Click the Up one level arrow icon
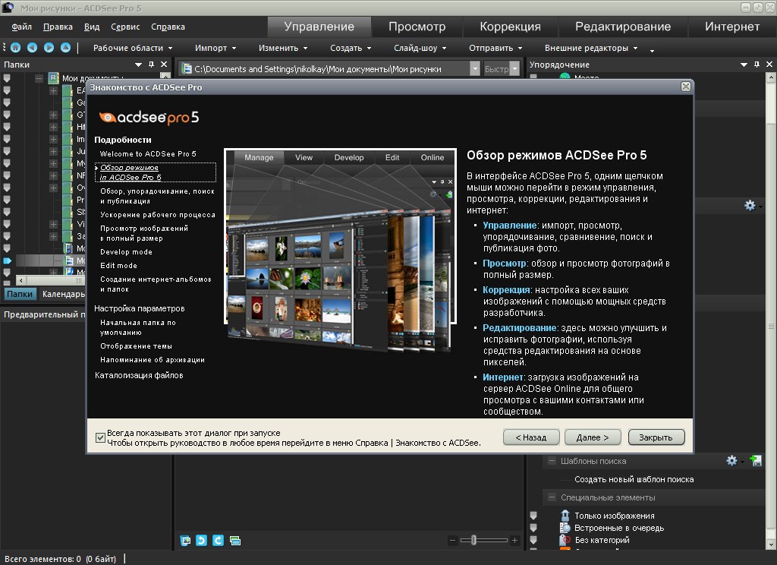This screenshot has height=565, width=777. coord(65,48)
